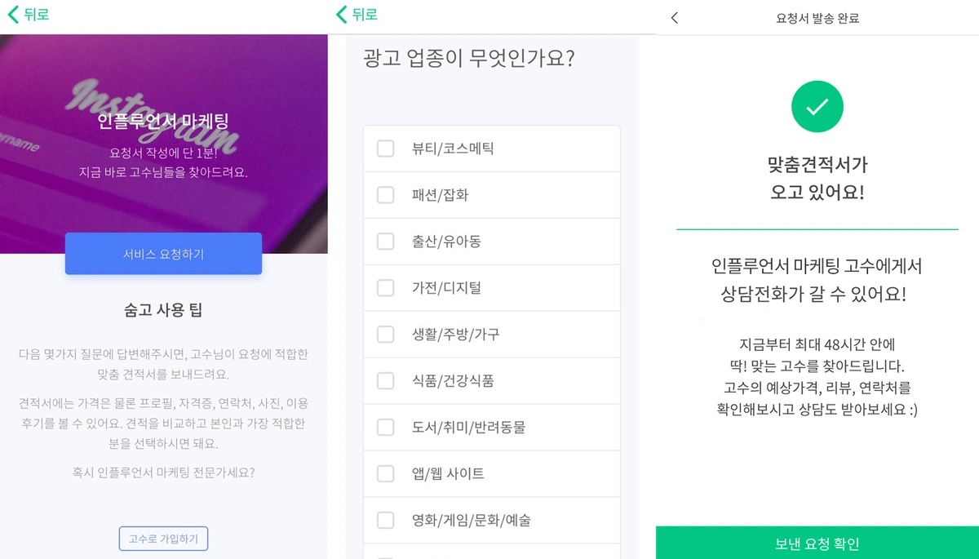Check the 패션/잡화 category
Viewport: 979px width, 559px height.
(386, 194)
